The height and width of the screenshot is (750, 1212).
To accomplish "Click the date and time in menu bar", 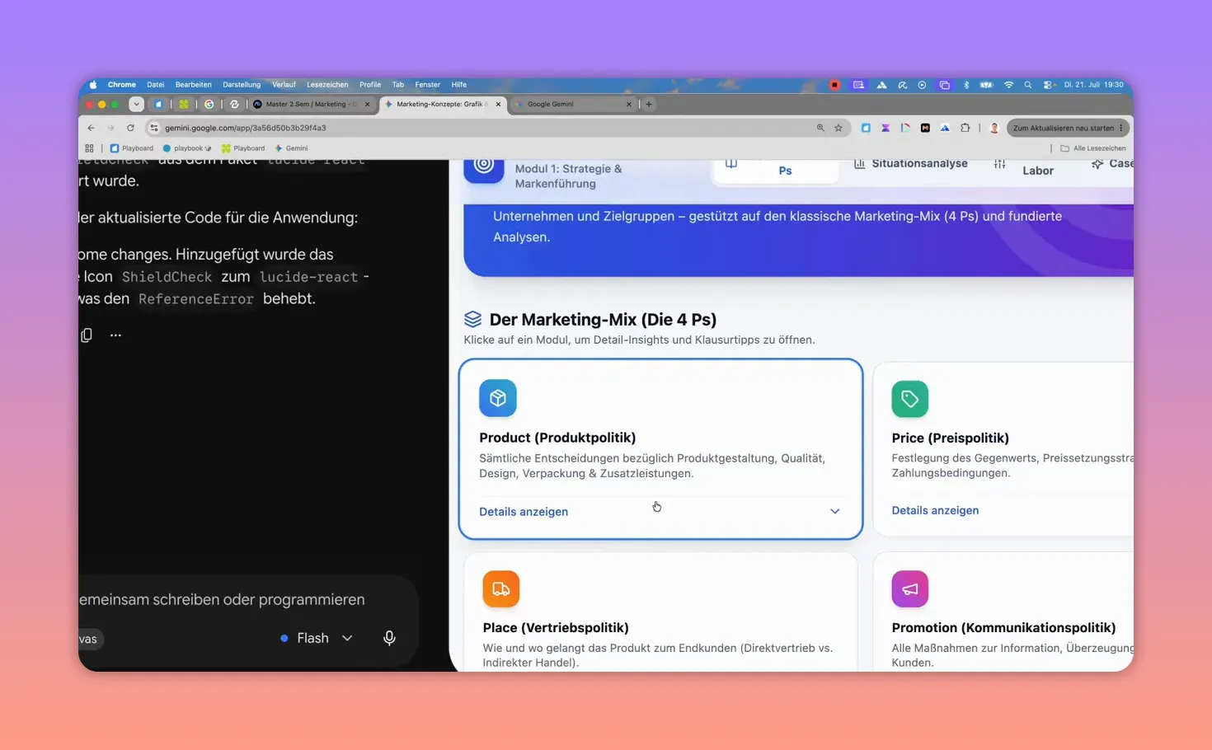I will (x=1093, y=85).
